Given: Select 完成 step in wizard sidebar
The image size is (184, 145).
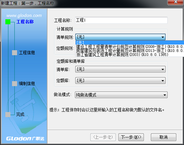Looking at the screenshot, I should (20, 114).
